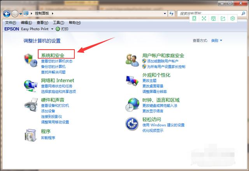Screen dimensions: 249x171
Task: Click the breadcrumb arrow after 控制面板
Action: click(x=53, y=14)
